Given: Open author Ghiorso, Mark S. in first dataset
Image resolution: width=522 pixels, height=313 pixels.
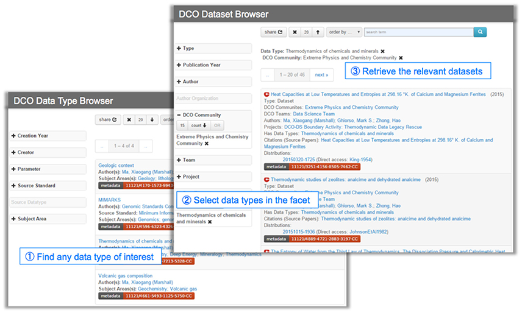Looking at the screenshot, I should tap(354, 121).
